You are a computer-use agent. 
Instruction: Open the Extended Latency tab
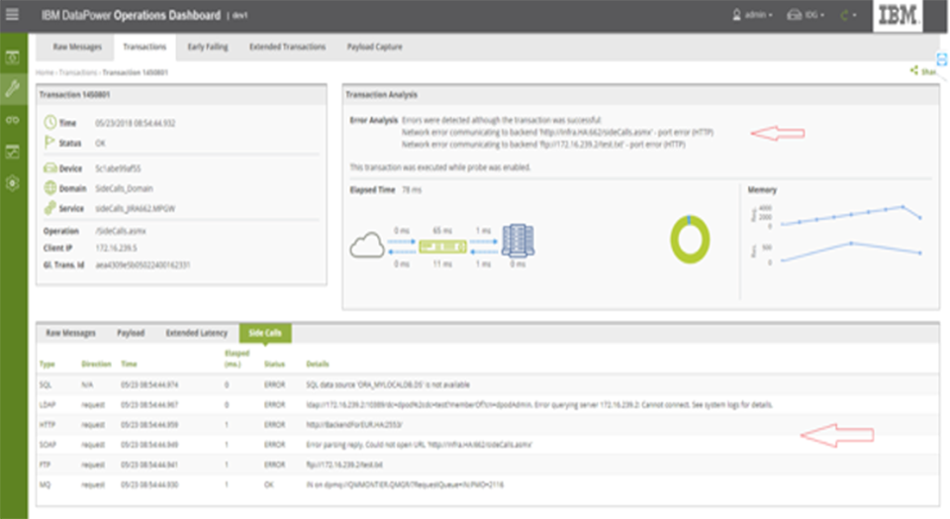(x=196, y=333)
